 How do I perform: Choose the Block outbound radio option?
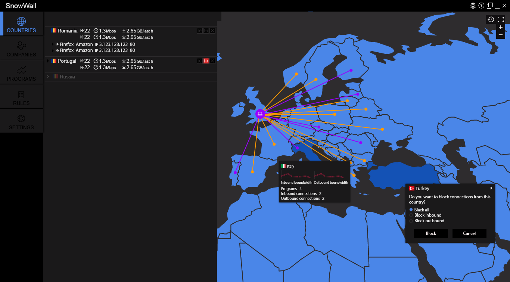pos(411,221)
